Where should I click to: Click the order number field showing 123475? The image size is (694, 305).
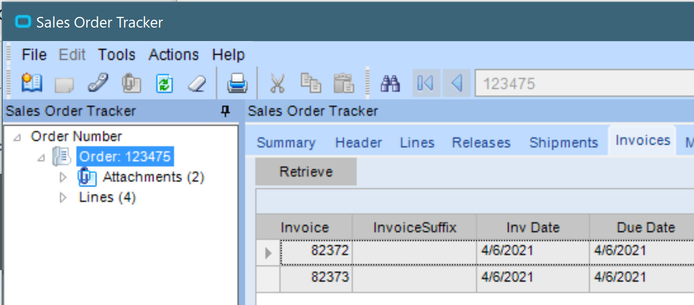point(585,84)
